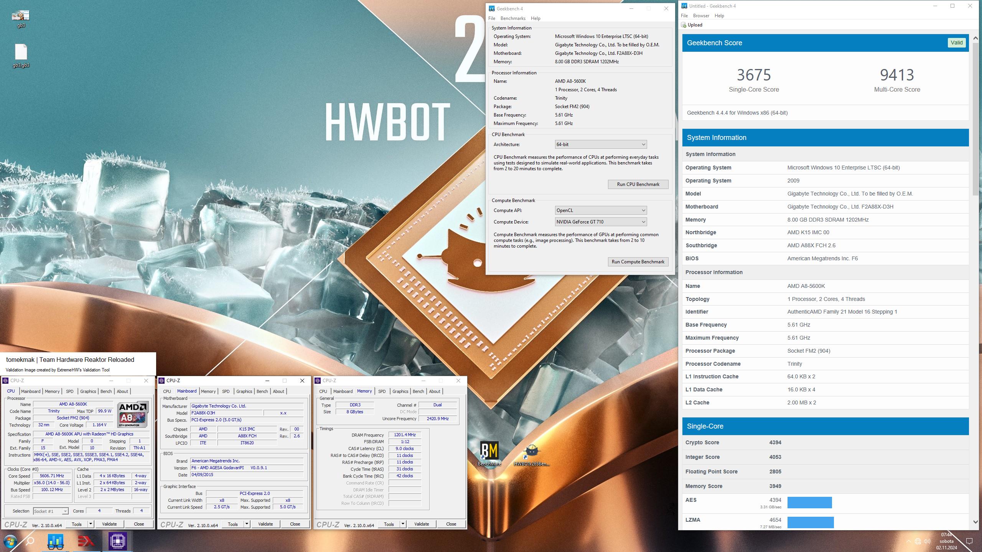Screen dimensions: 982x552
Task: Click the Multiplier x56.0 field in CPU-Z
Action: 52,483
